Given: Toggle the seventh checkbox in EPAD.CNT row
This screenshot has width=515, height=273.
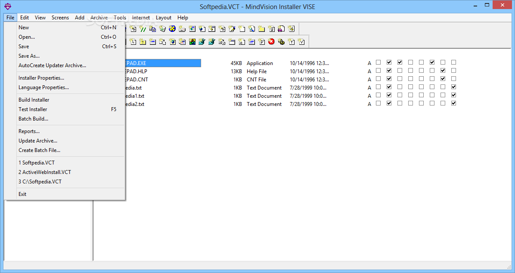Looking at the screenshot, I should point(443,78).
